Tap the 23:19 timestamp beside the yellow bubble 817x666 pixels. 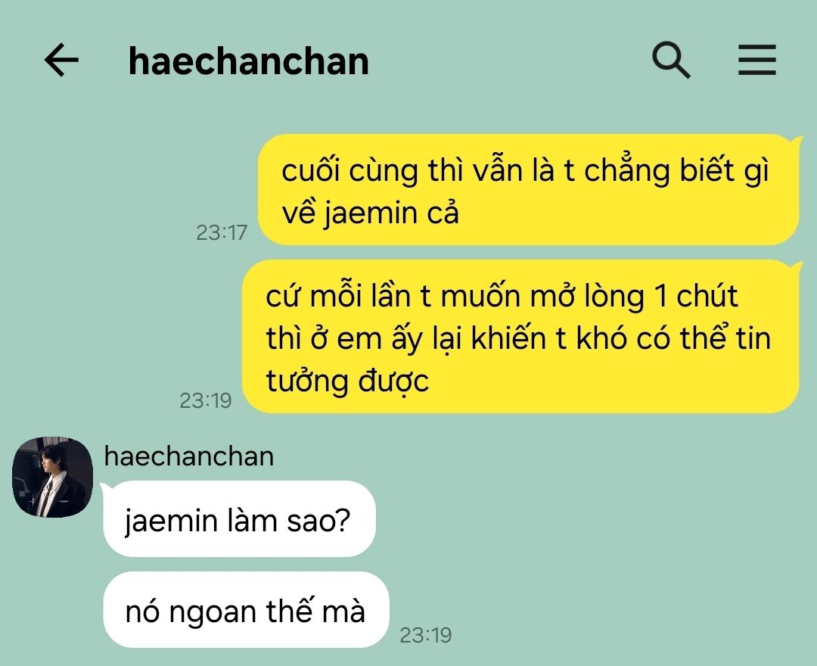pyautogui.click(x=205, y=400)
